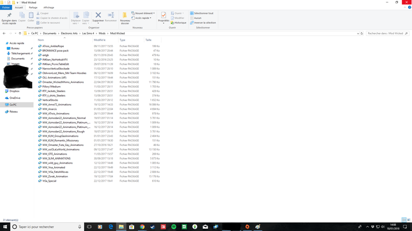Select file WW_SLIM_ANIMATIONS
Image resolution: width=412 pixels, height=231 pixels.
[57, 159]
